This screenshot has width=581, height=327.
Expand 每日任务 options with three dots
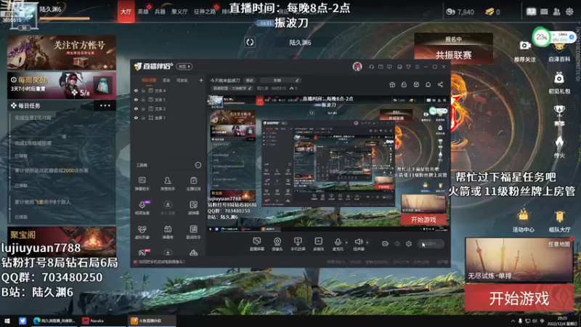(105, 105)
